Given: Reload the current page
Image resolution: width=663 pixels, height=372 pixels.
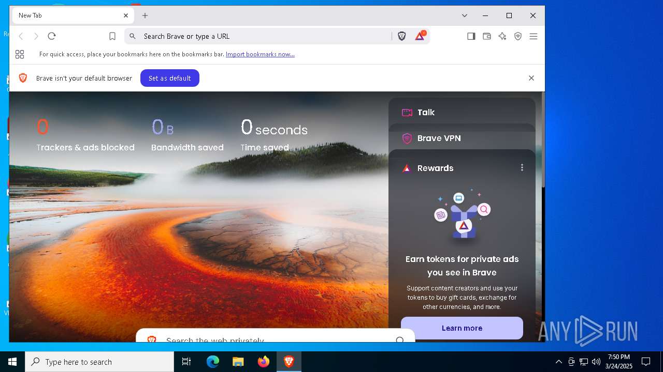Looking at the screenshot, I should (52, 36).
